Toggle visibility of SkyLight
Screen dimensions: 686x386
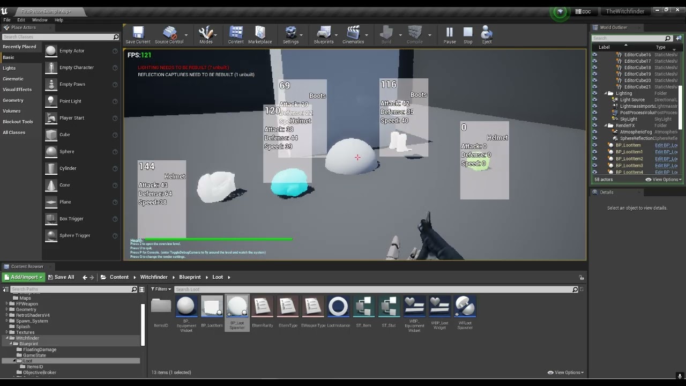click(594, 119)
